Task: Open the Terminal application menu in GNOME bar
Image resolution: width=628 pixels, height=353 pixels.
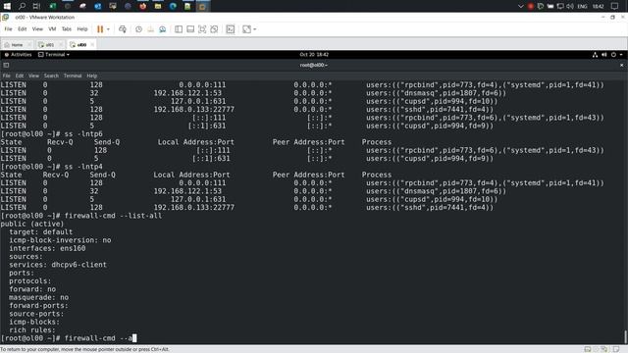Action: 54,55
